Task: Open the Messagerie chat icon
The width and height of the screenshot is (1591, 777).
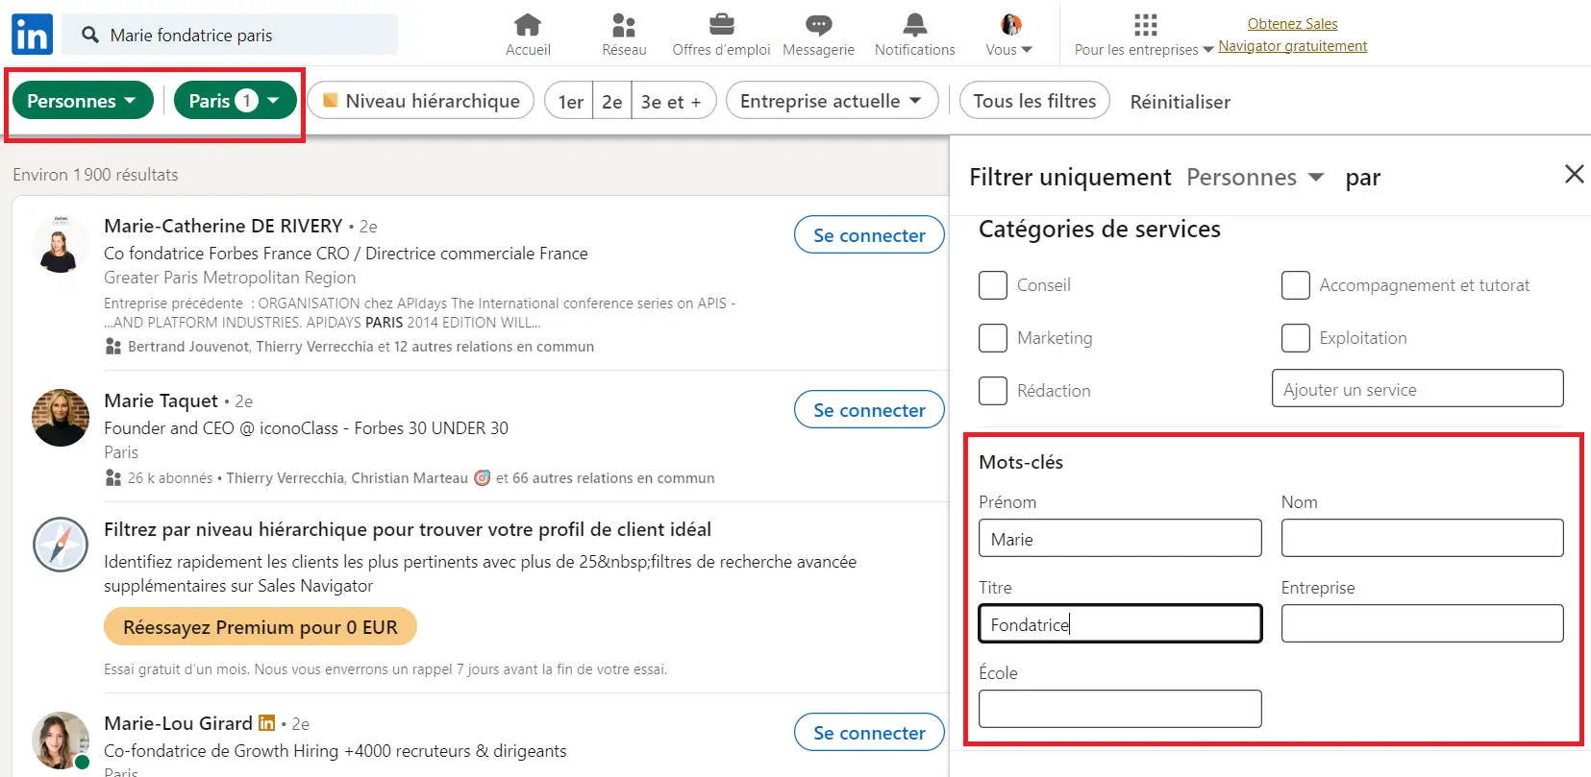Action: pyautogui.click(x=818, y=25)
